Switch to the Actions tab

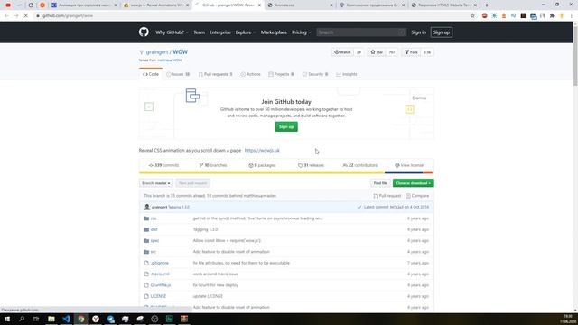[x=251, y=74]
